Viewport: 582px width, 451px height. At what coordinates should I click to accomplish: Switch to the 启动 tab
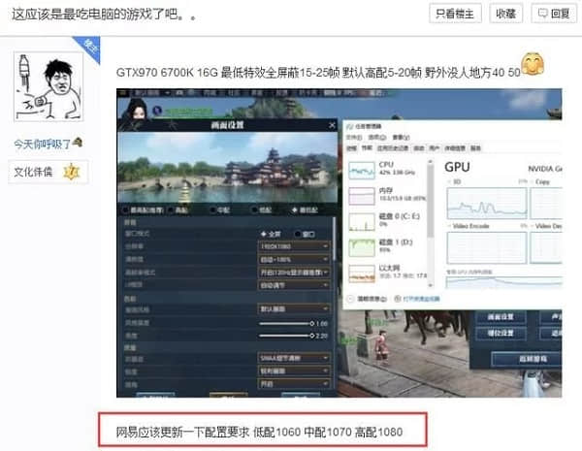[419, 148]
